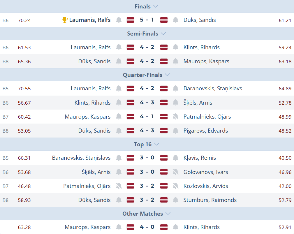Open Laumanis, Ralfs profile in Finals

90,20
